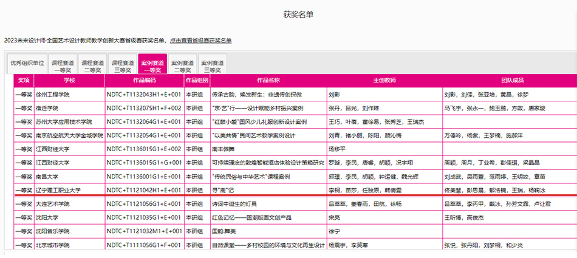Image resolution: width=577 pixels, height=258 pixels.
Task: Select the 徐州工程学院 school cell
Action: [53, 95]
